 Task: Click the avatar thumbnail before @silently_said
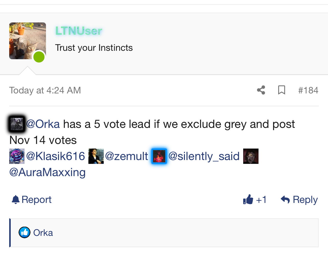tap(159, 156)
